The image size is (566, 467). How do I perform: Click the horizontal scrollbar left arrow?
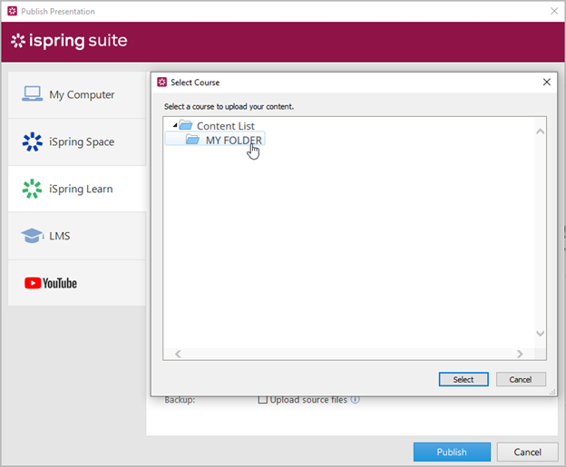pyautogui.click(x=178, y=354)
